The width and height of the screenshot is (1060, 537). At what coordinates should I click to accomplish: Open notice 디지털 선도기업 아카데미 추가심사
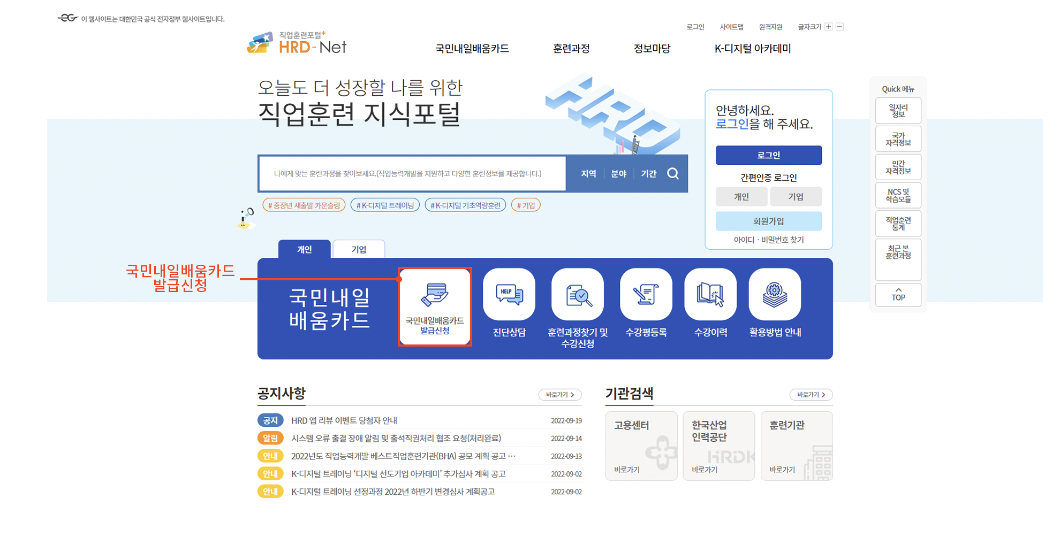tap(398, 473)
